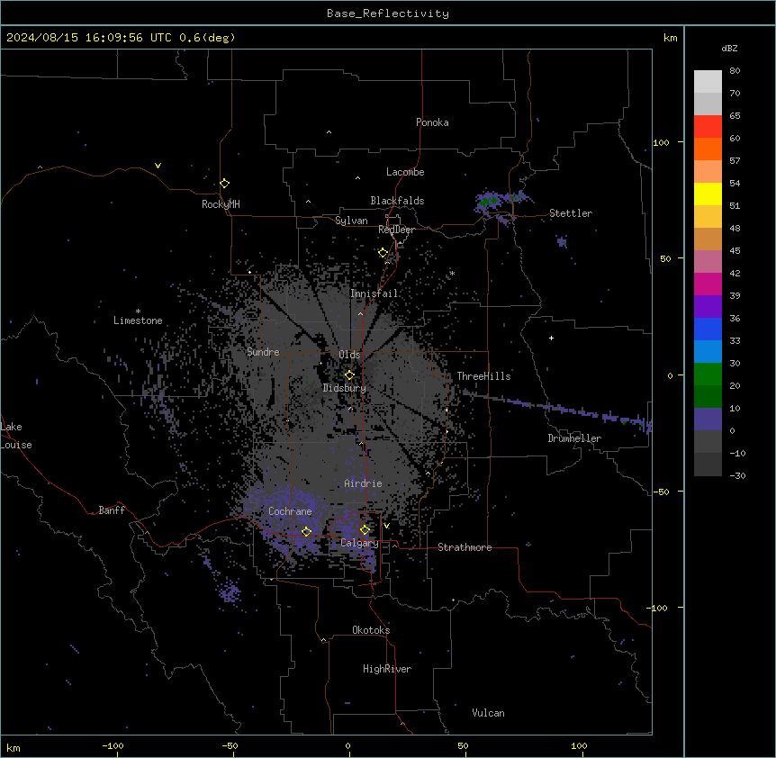This screenshot has height=758, width=776.
Task: Click the dark green 10-20 dBZ legend swatch
Action: tap(708, 397)
